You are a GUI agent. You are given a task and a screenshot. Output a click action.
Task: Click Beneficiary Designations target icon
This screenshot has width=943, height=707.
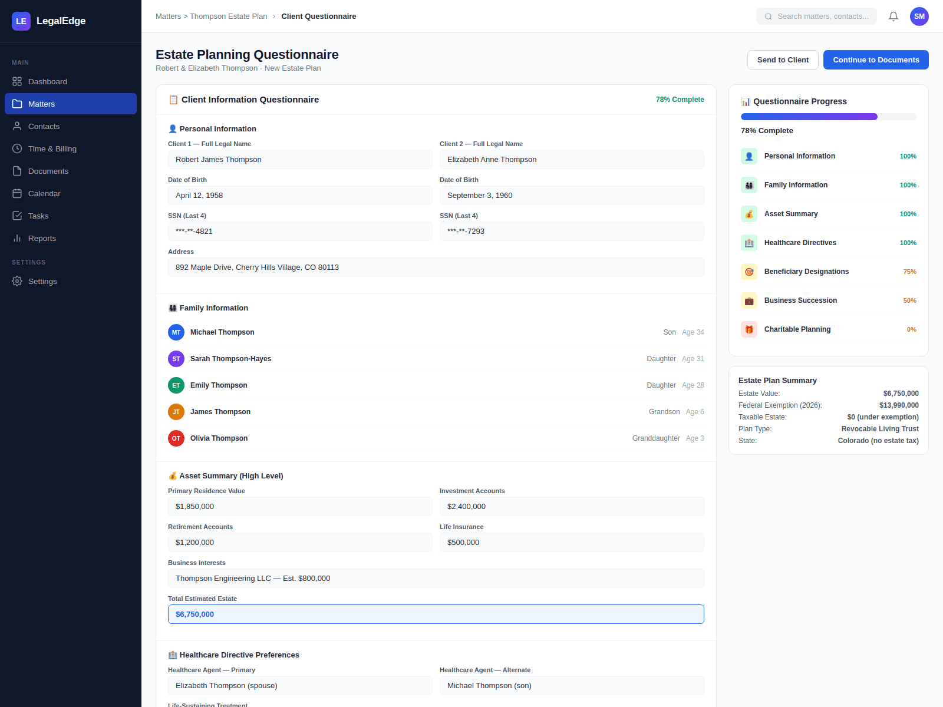[x=749, y=272]
